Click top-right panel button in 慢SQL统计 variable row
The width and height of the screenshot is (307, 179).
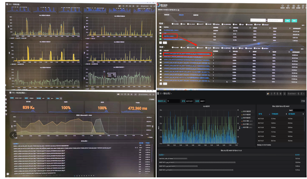(x=303, y=101)
